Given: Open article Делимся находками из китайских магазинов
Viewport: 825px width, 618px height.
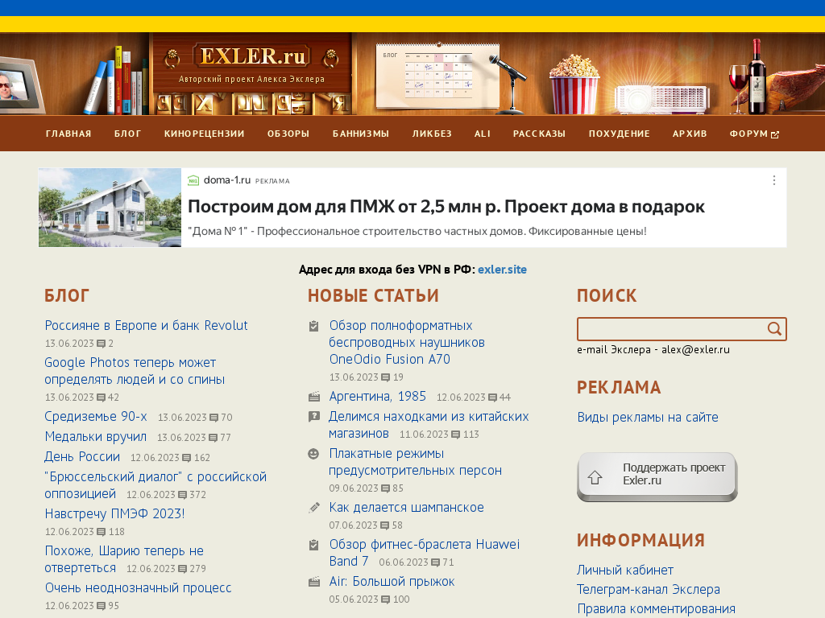Looking at the screenshot, I should pyautogui.click(x=429, y=425).
